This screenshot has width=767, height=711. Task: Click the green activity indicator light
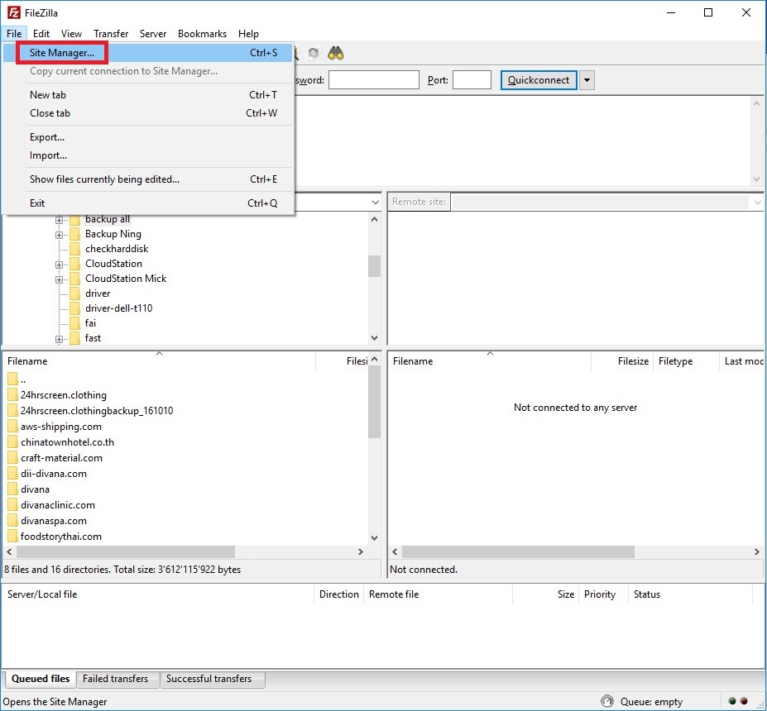pos(732,701)
